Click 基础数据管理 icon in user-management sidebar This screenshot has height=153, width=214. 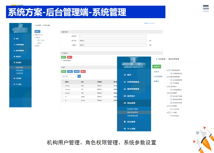(x=14, y=51)
